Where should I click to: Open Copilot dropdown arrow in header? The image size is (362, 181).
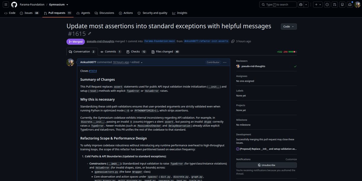click(306, 5)
